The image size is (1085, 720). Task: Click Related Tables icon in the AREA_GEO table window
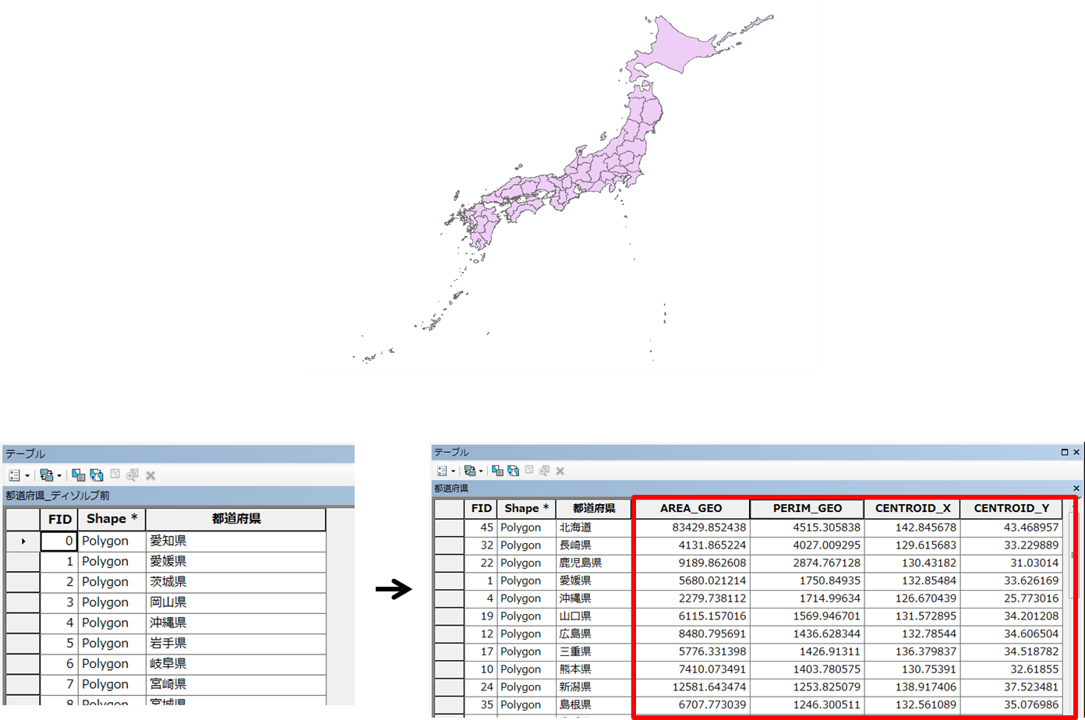pyautogui.click(x=470, y=471)
